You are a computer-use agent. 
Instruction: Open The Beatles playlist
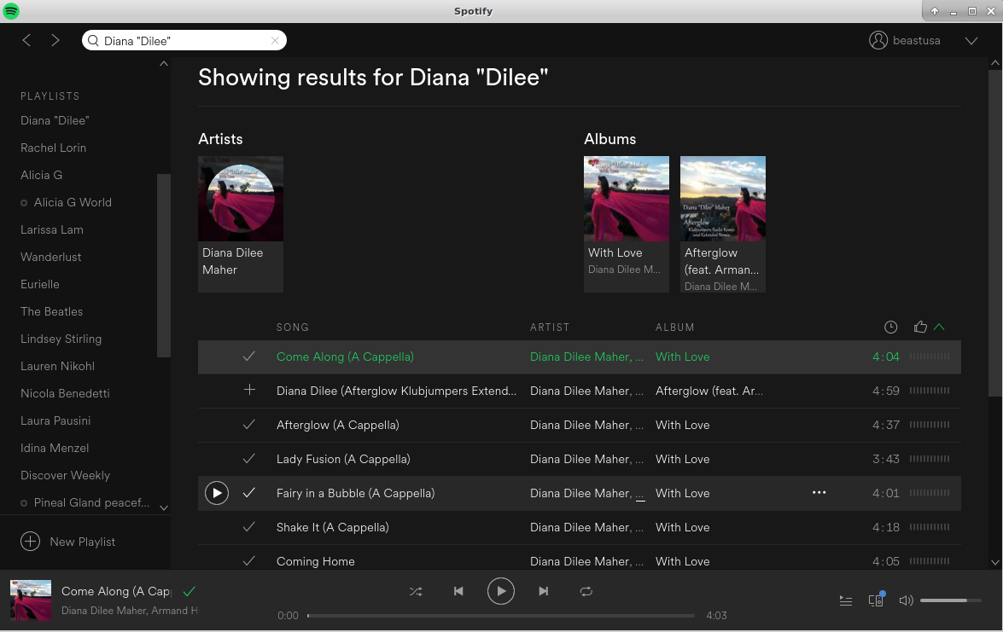point(52,312)
